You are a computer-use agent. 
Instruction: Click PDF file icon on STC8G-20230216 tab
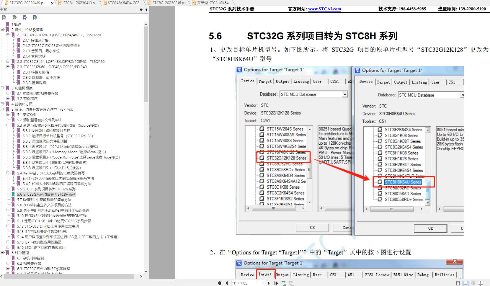click(x=149, y=3)
